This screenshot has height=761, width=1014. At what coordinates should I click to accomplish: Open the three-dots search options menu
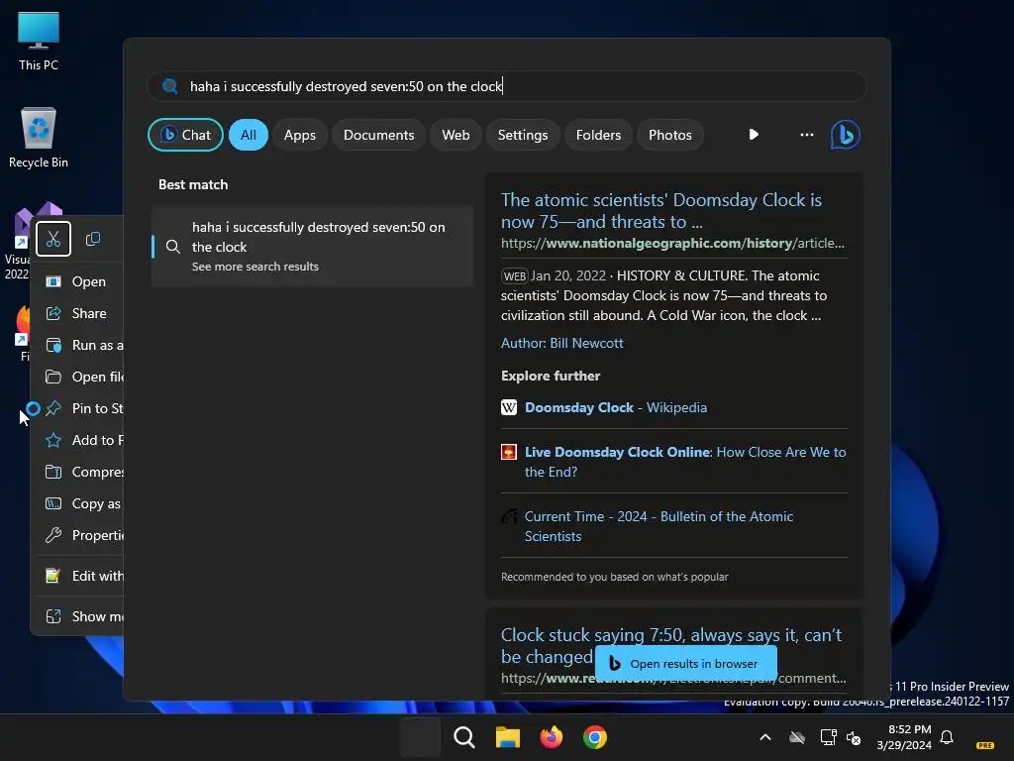coord(806,135)
